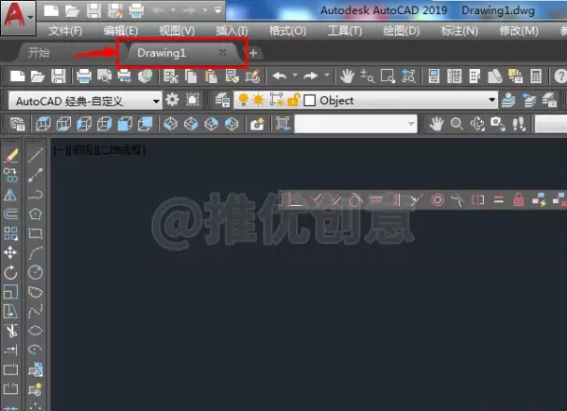Click the 3D orbit icon in the view toolbar
The image size is (567, 411).
477,124
